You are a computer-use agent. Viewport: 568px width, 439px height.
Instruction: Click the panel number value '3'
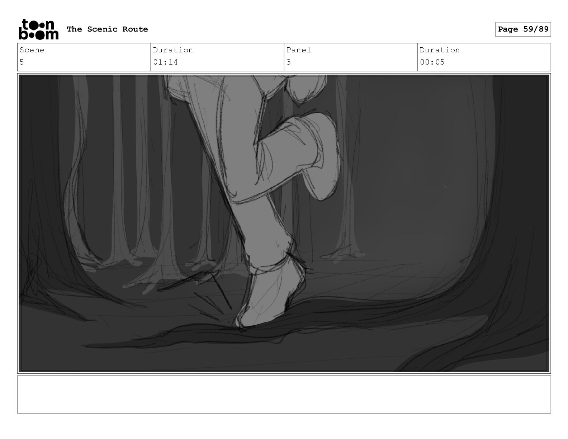click(289, 62)
